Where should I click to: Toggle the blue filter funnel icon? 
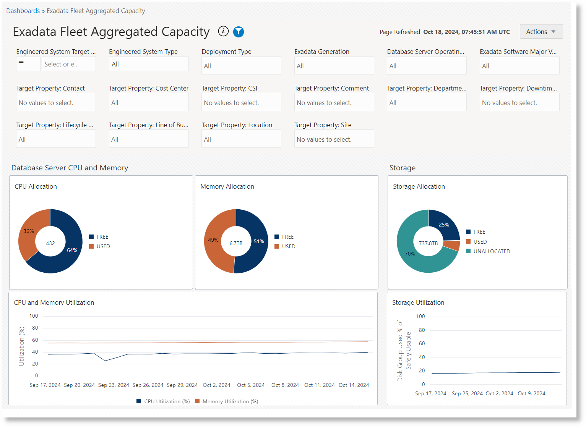(239, 32)
